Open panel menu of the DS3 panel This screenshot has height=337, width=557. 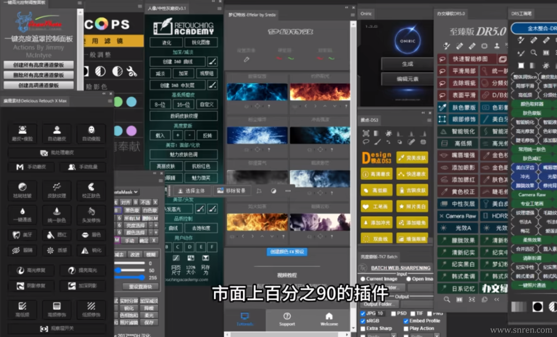tap(429, 120)
